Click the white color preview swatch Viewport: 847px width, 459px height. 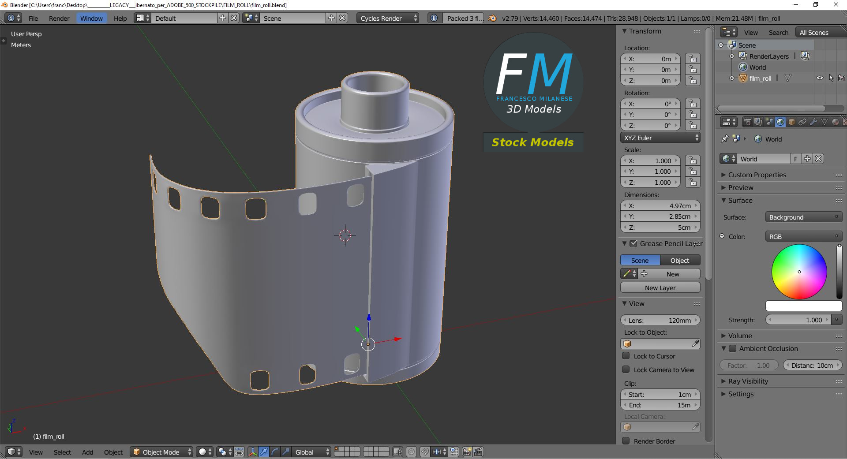click(x=804, y=306)
